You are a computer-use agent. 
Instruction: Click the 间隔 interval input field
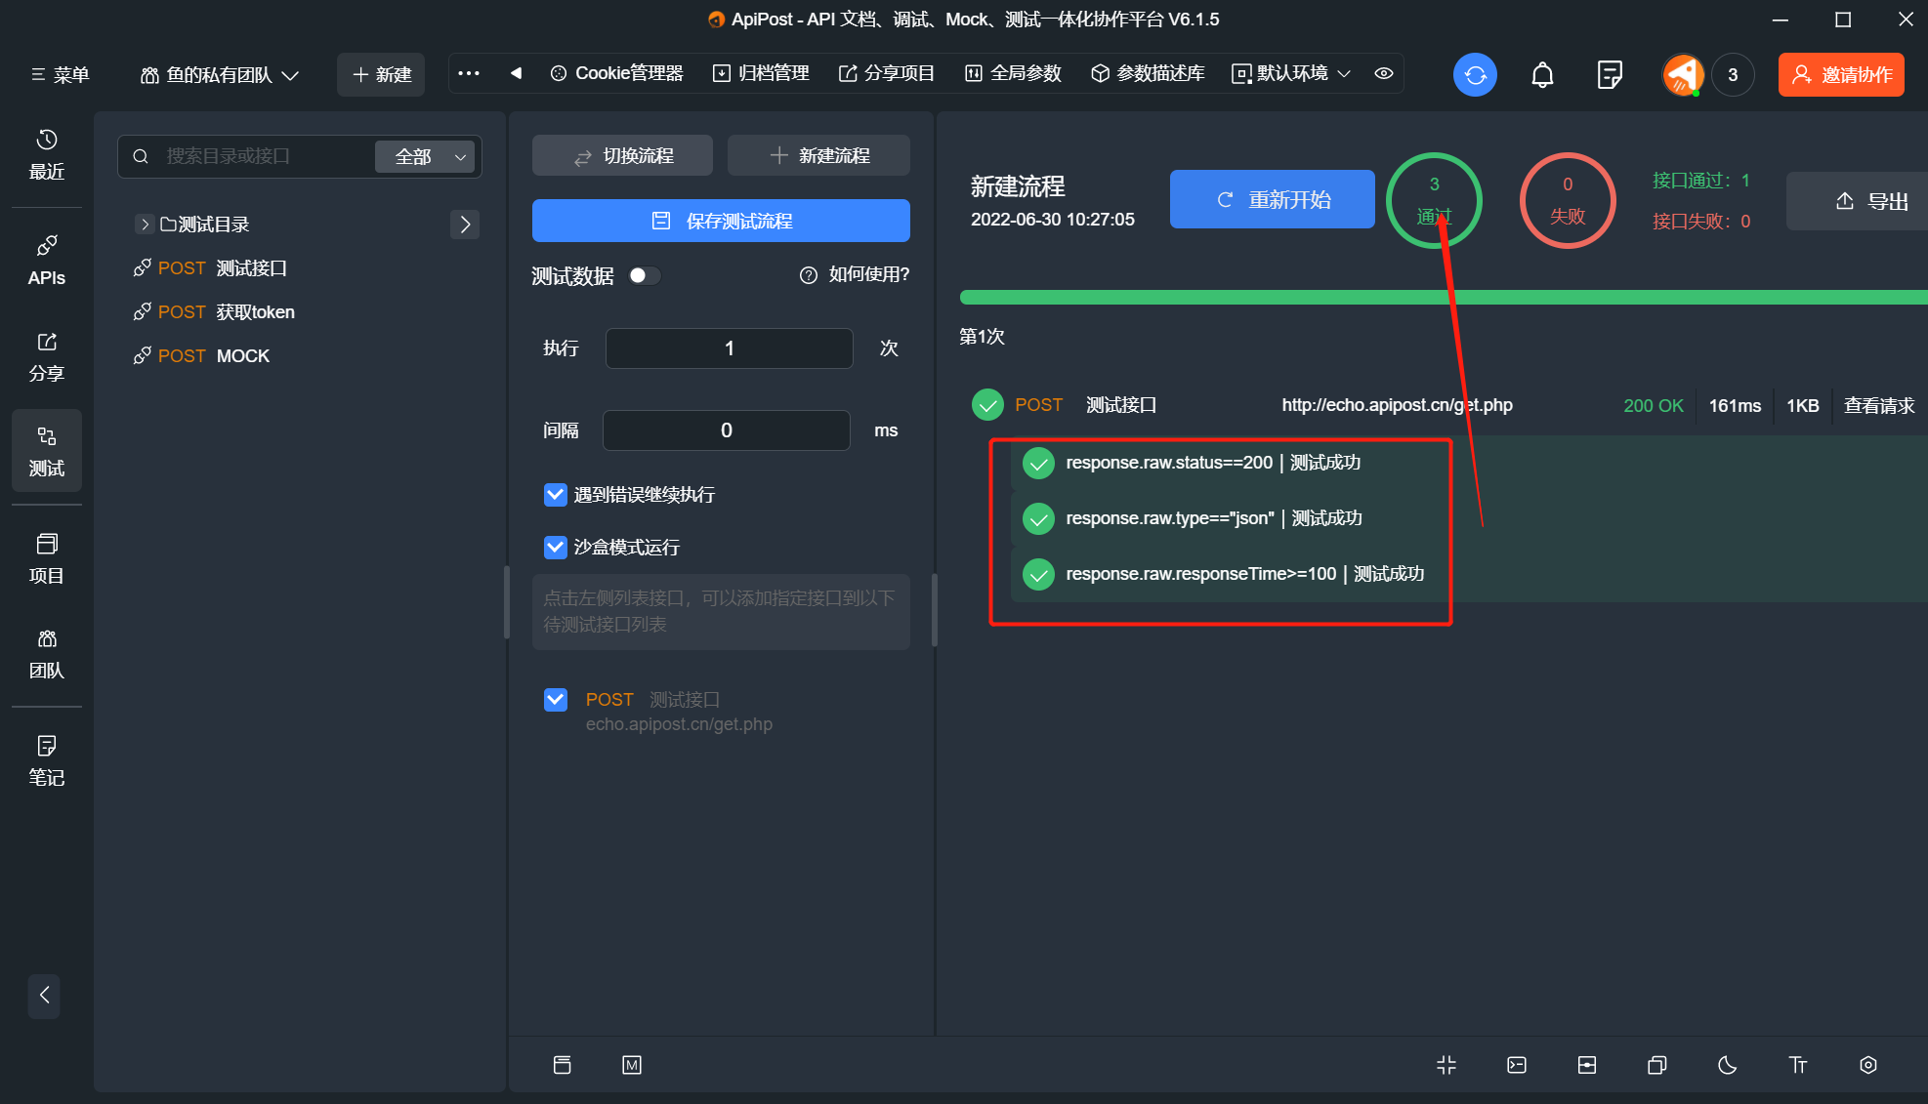click(x=726, y=430)
